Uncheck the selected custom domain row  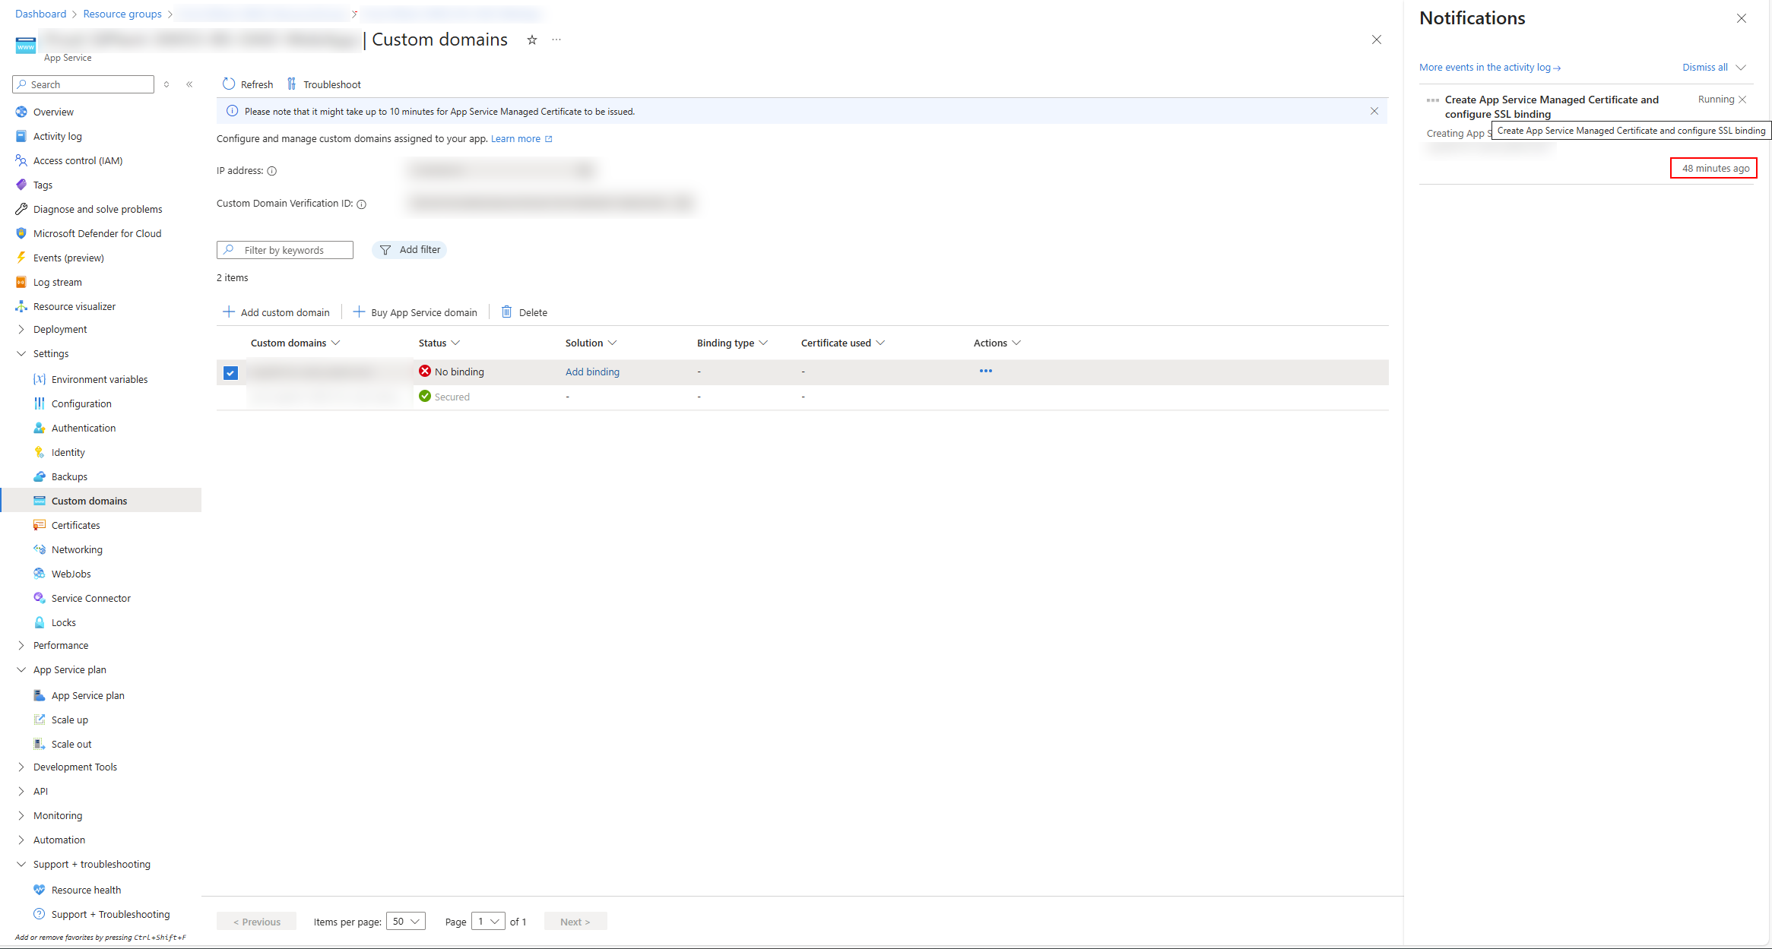click(x=230, y=372)
